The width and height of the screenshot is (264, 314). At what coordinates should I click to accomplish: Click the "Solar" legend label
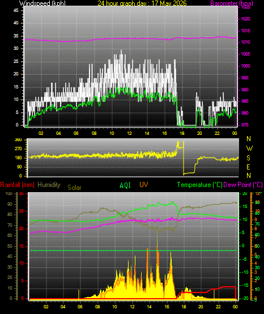coord(74,188)
